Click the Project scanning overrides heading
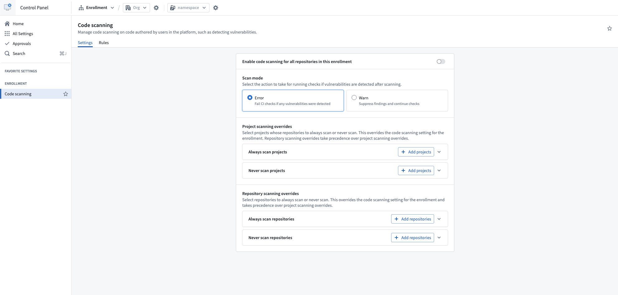 click(x=267, y=126)
